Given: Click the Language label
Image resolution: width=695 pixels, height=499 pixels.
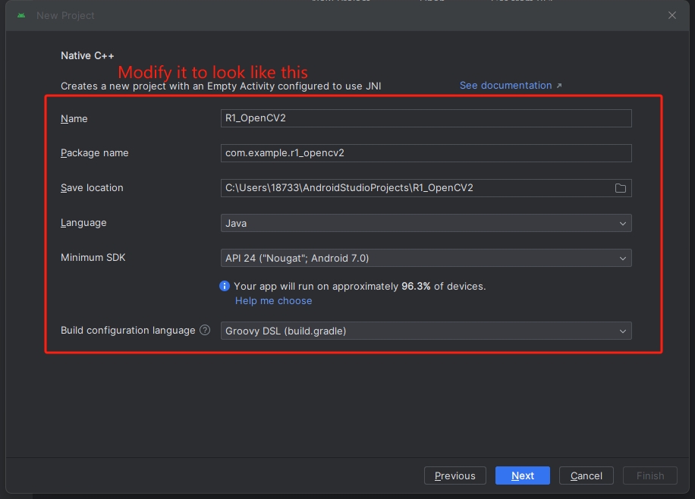Looking at the screenshot, I should coord(83,223).
